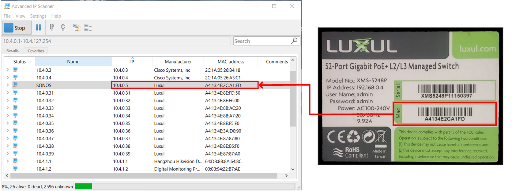Expand the 10.4.0.31 device row
The height and width of the screenshot is (191, 512).
(x=8, y=93)
